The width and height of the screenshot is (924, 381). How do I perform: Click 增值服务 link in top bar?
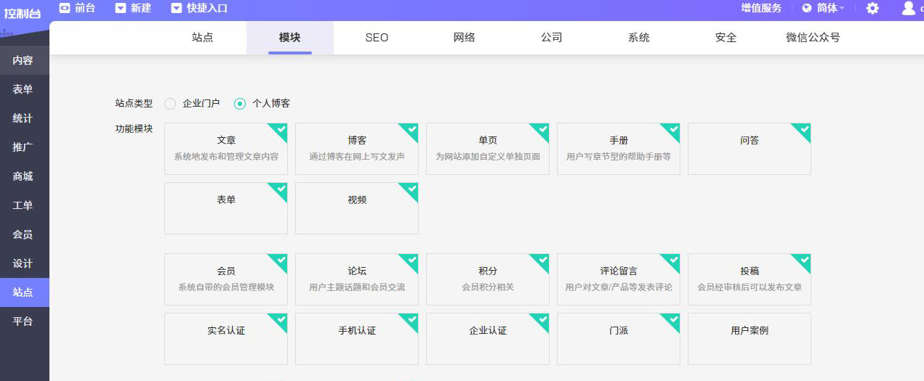click(761, 8)
